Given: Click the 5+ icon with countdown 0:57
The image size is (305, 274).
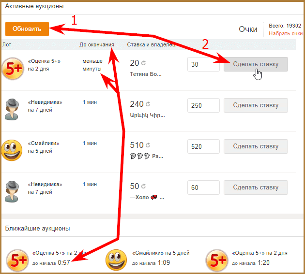Looking at the screenshot, I should 17,260.
